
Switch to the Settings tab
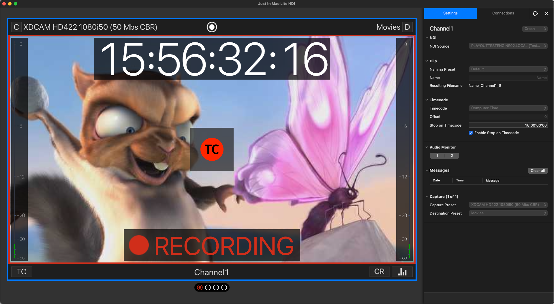[x=450, y=13]
